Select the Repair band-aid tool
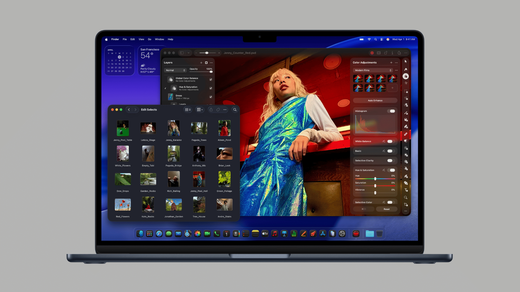 click(x=406, y=134)
